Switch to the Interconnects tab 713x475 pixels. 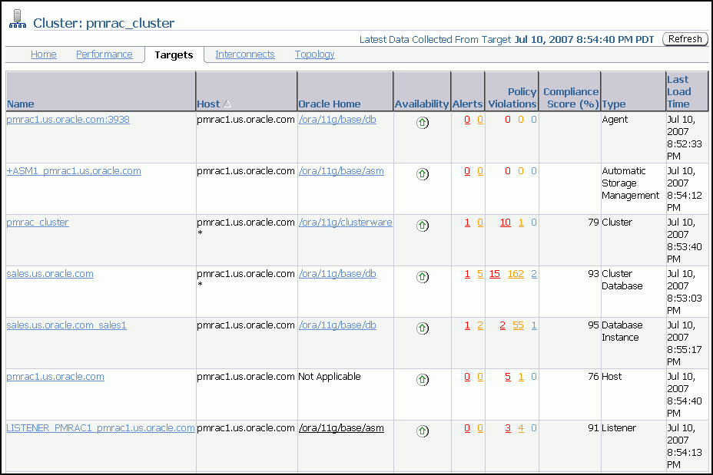pos(245,54)
